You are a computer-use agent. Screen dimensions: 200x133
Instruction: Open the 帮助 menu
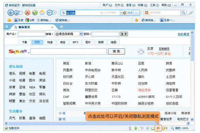pos(166,5)
